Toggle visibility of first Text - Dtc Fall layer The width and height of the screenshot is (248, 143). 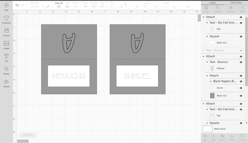click(x=241, y=23)
